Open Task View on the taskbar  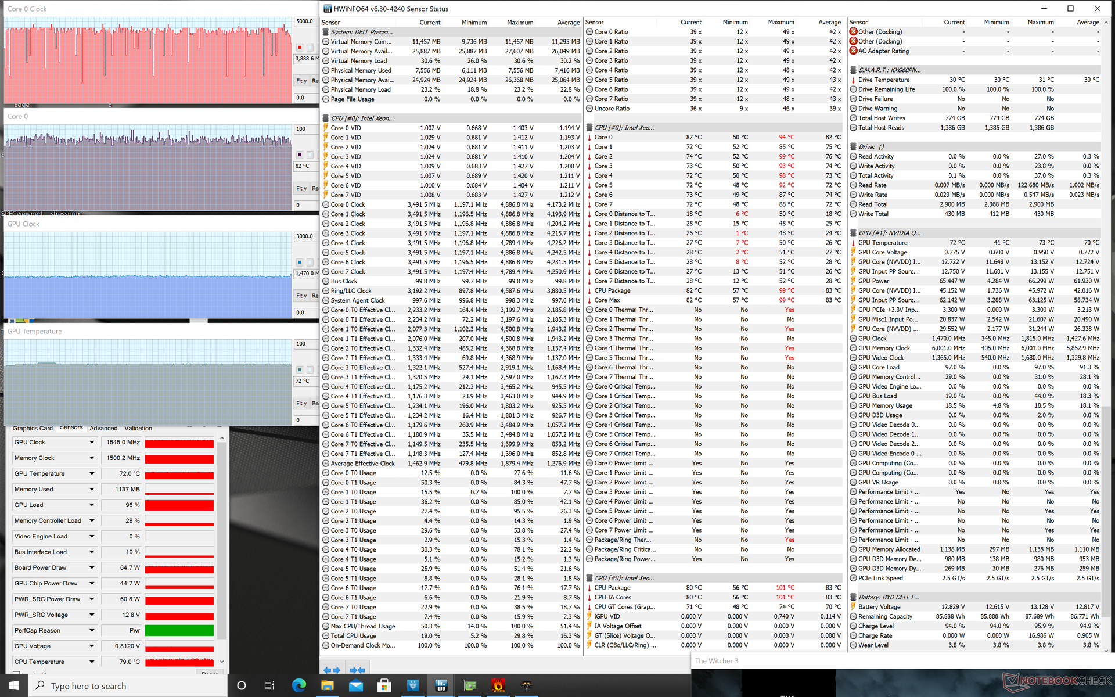269,686
